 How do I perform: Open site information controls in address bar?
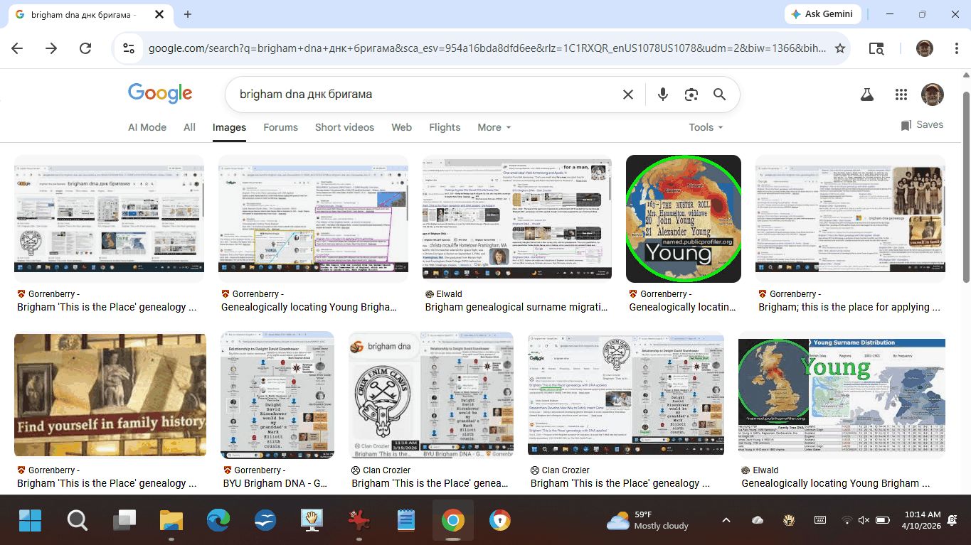(x=129, y=48)
